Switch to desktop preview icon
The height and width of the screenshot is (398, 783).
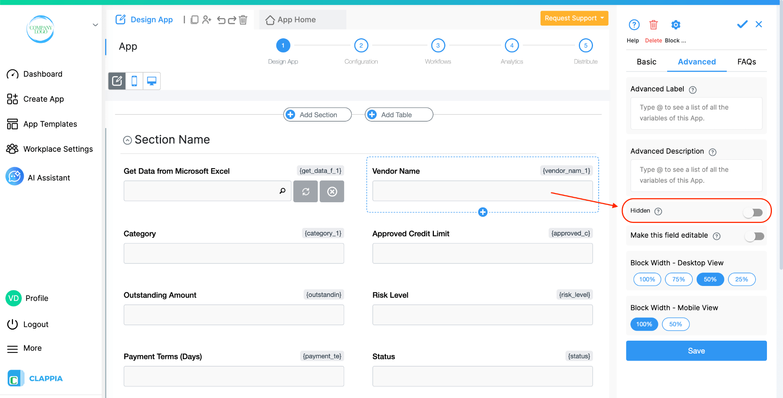pyautogui.click(x=152, y=81)
